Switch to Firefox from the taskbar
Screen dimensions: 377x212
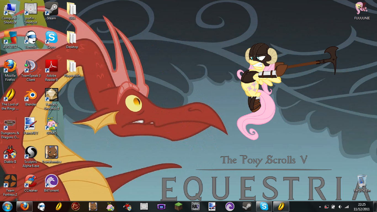(25, 206)
